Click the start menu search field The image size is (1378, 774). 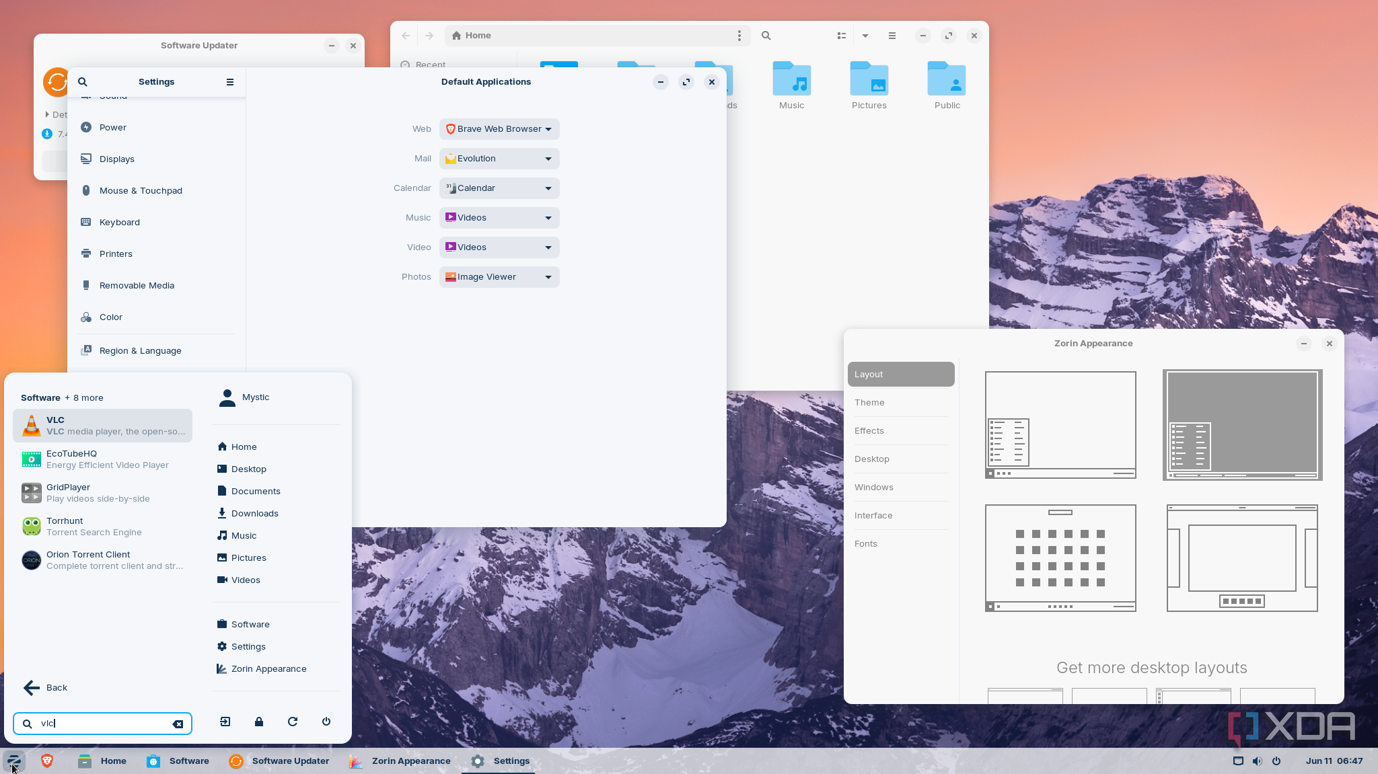pos(102,724)
